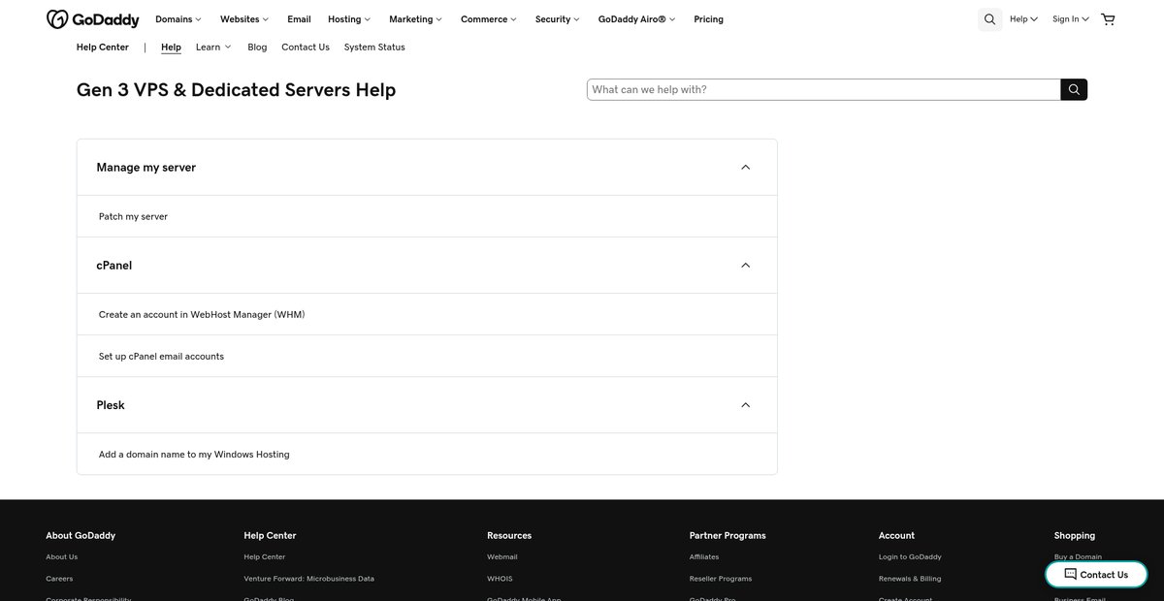The height and width of the screenshot is (601, 1164).
Task: Submit search with black magnifier button
Action: click(x=1074, y=89)
